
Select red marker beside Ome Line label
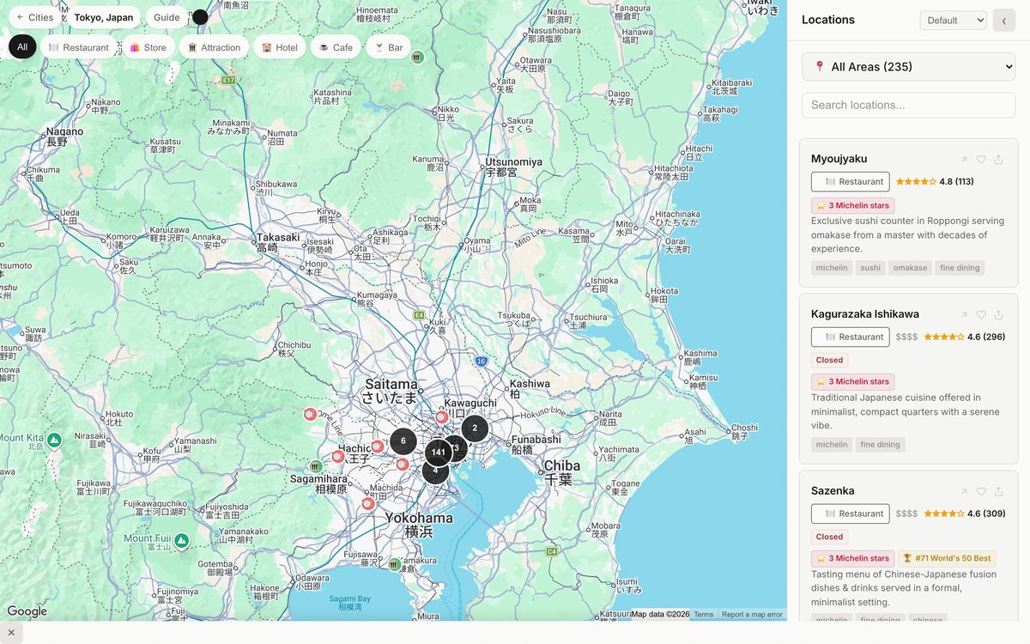(x=311, y=415)
